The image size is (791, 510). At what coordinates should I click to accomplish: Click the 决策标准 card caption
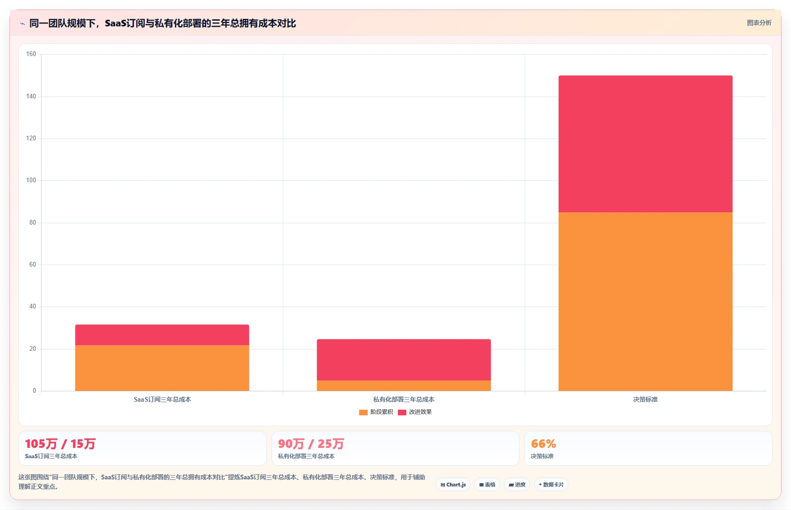[x=542, y=456]
